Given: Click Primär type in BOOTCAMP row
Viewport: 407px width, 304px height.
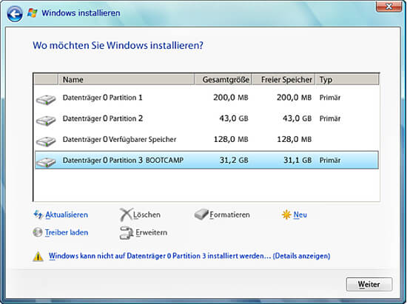Looking at the screenshot, I should tap(330, 160).
